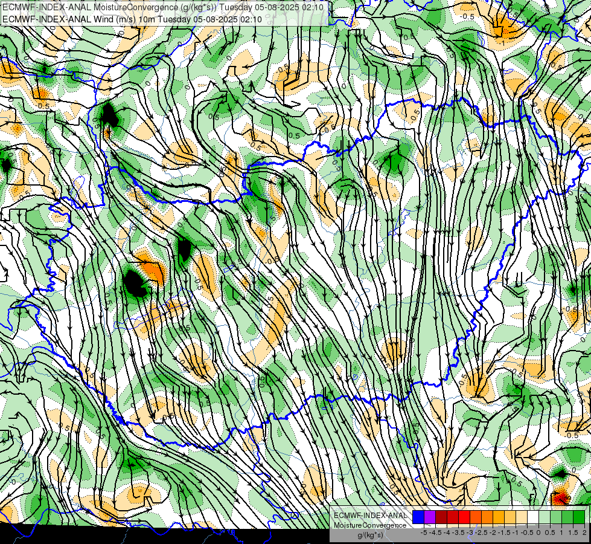Click legend swatch between -3 and -2.5
This screenshot has width=591, height=544.
[x=476, y=517]
